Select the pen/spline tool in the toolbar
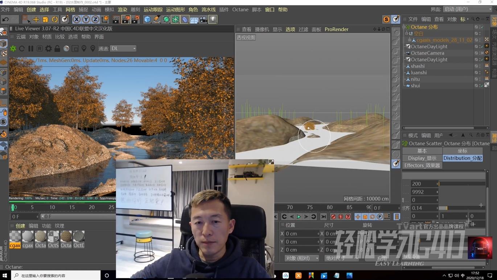 pyautogui.click(x=156, y=20)
